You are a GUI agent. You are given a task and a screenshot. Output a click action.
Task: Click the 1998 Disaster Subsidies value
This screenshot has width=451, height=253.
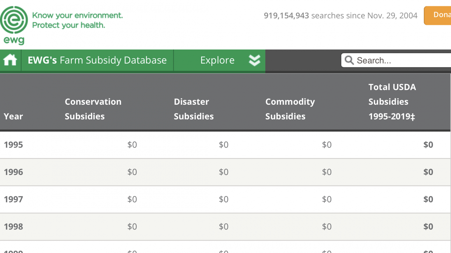[224, 227]
